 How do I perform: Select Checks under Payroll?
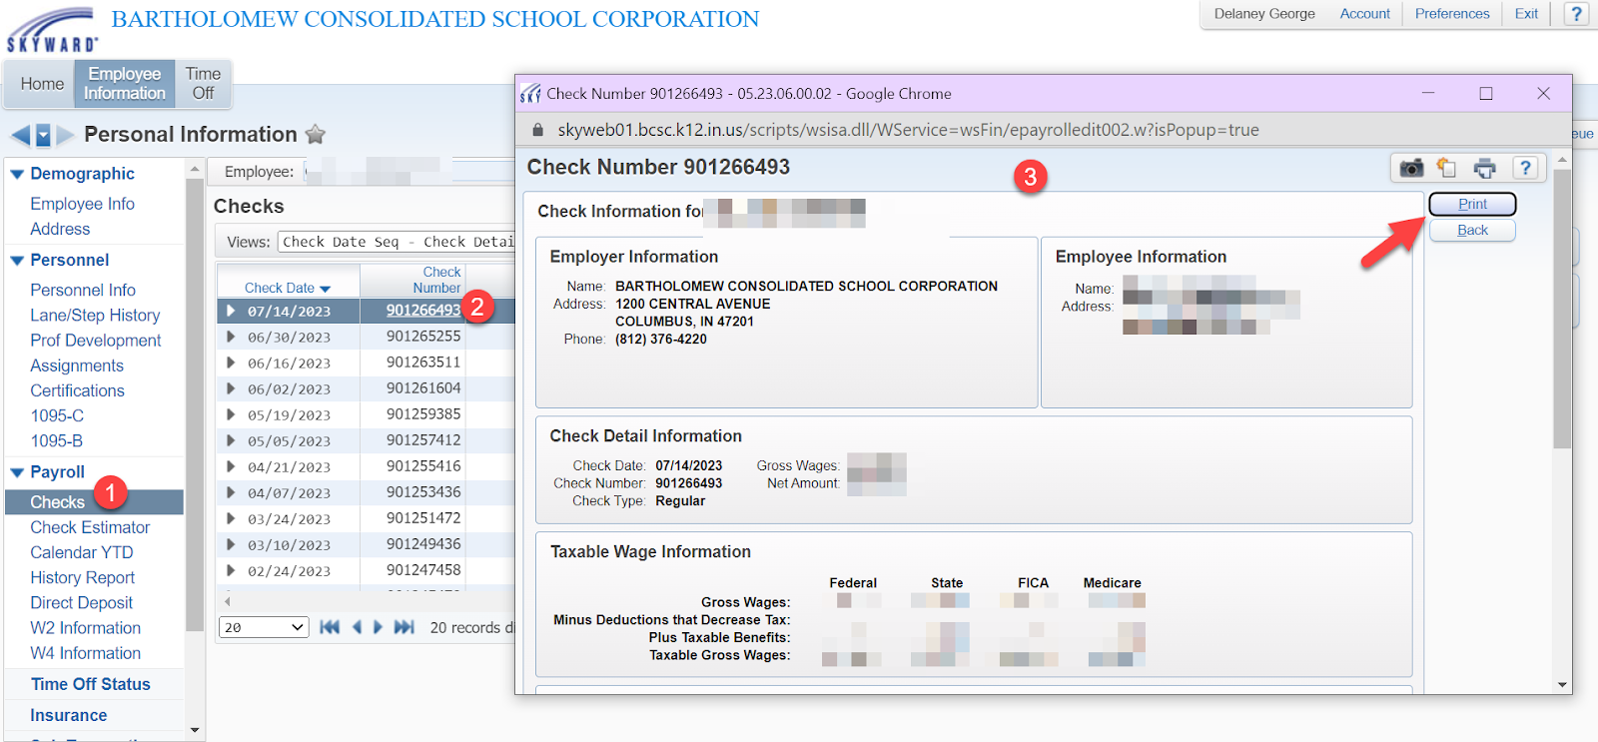[94, 502]
